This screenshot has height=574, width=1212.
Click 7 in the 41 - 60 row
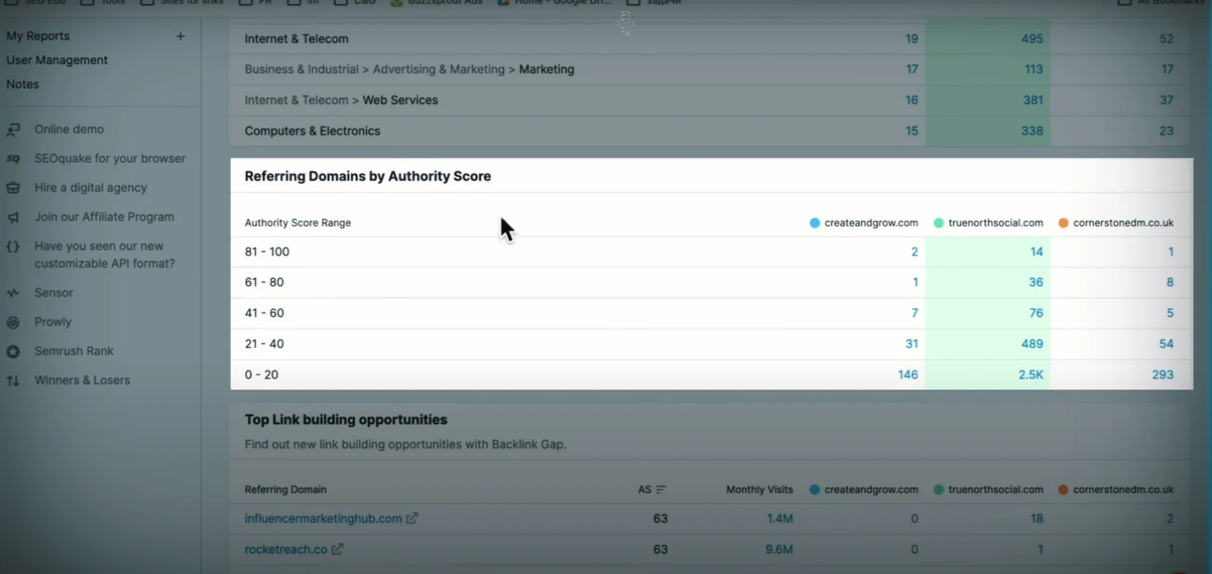point(915,313)
